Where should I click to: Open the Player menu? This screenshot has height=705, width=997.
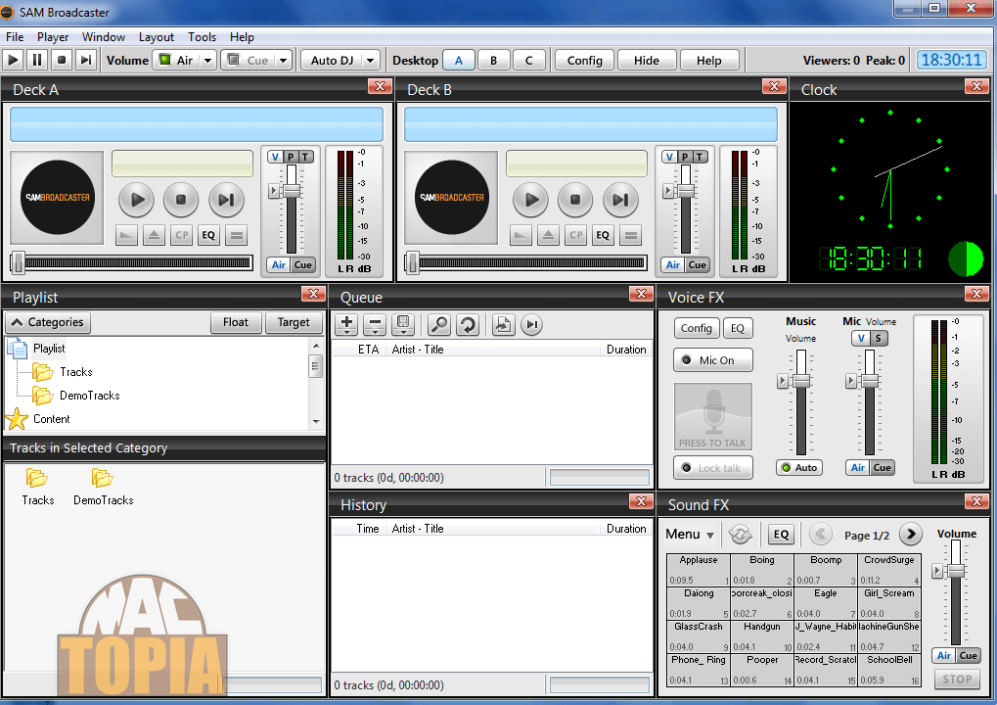(53, 37)
